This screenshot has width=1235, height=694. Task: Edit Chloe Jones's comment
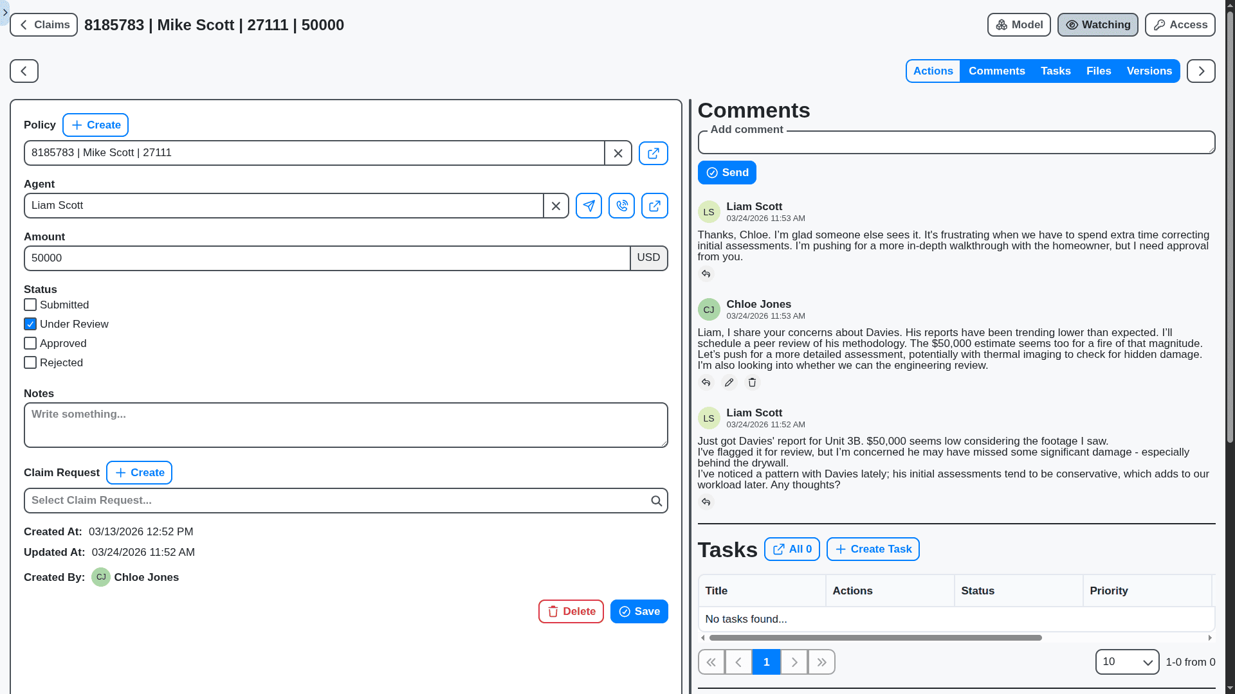[729, 382]
